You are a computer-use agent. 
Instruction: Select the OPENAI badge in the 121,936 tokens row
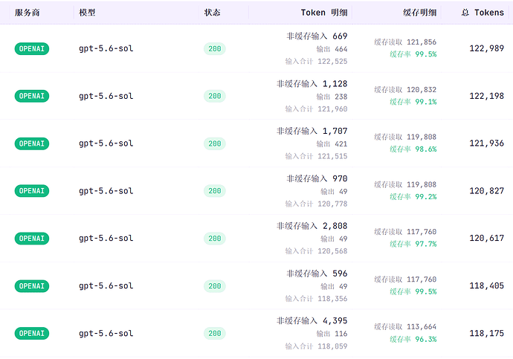(32, 143)
